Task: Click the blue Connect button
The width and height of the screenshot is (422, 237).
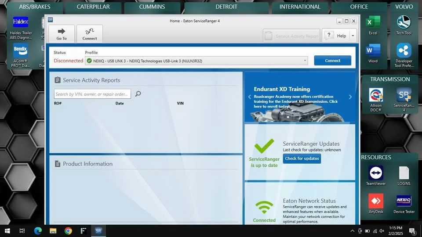Action: click(332, 61)
